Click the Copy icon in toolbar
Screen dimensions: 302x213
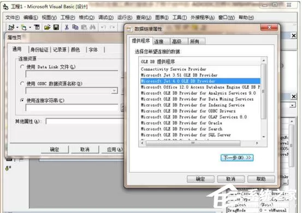[x=75, y=27]
